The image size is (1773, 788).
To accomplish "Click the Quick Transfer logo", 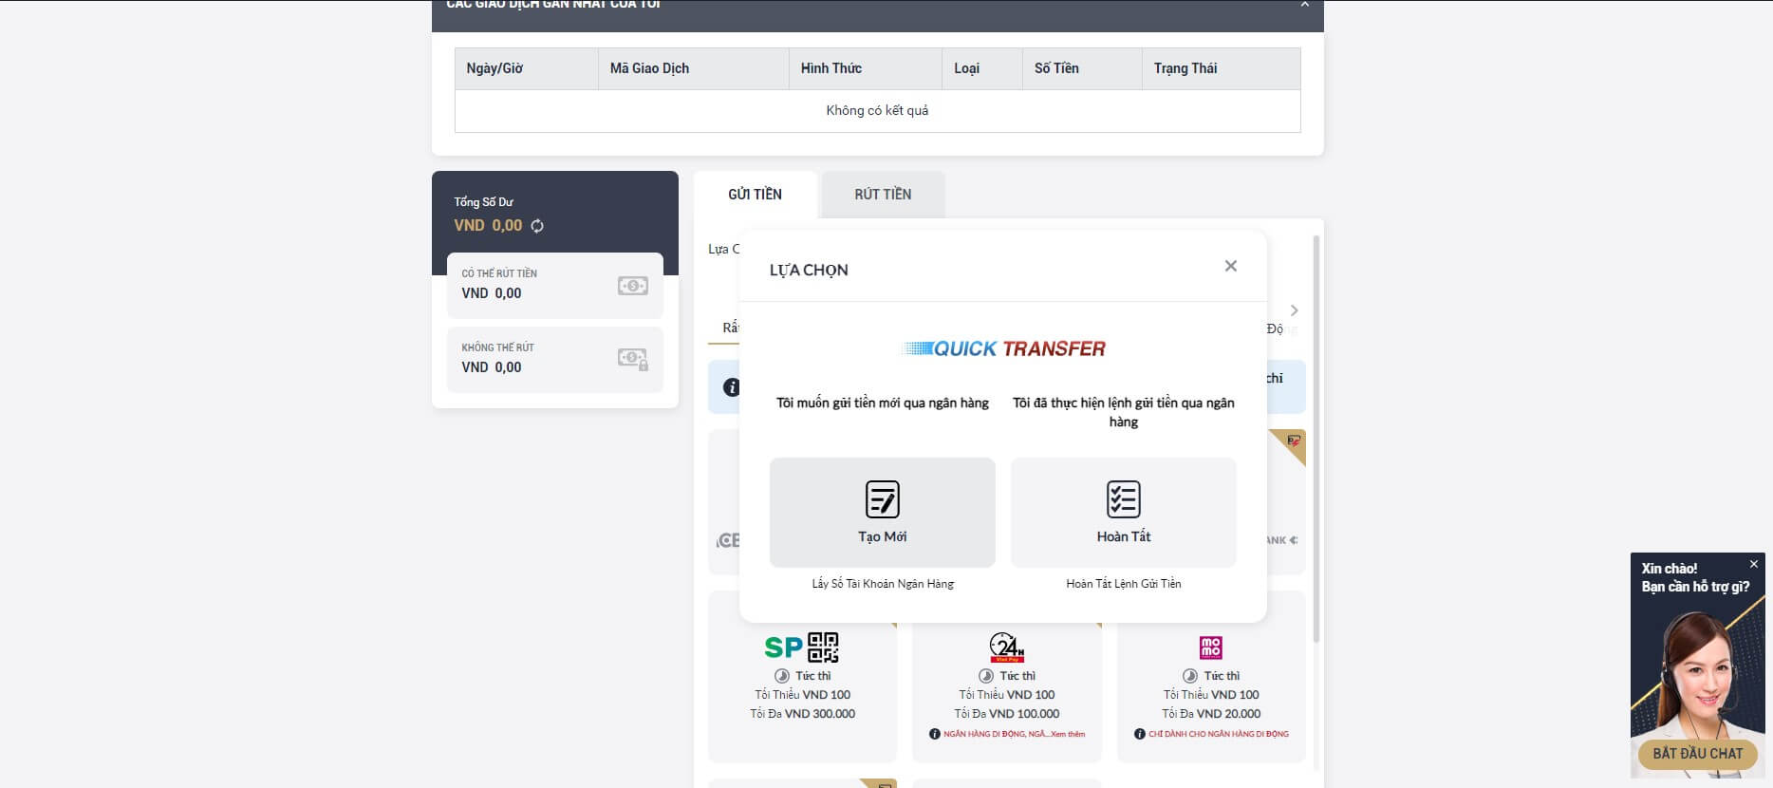I will (x=1003, y=348).
